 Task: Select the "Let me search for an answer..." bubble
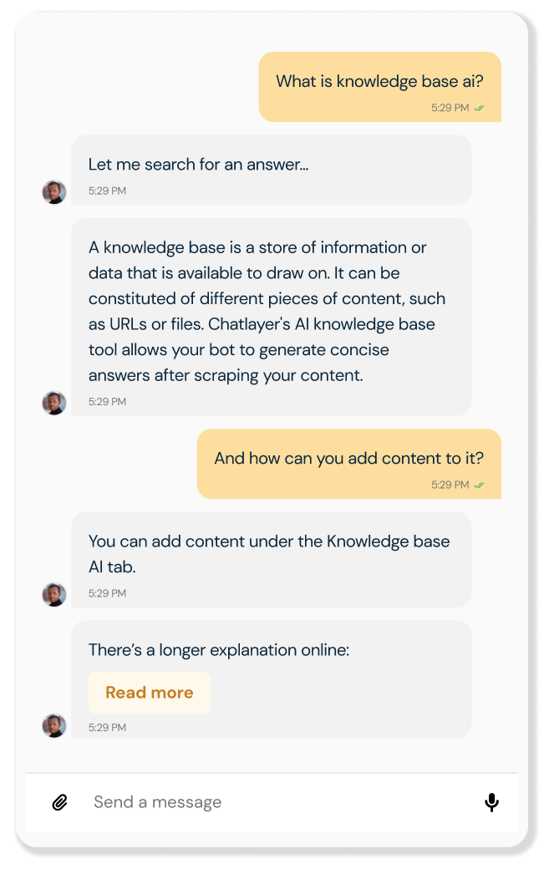(x=199, y=165)
